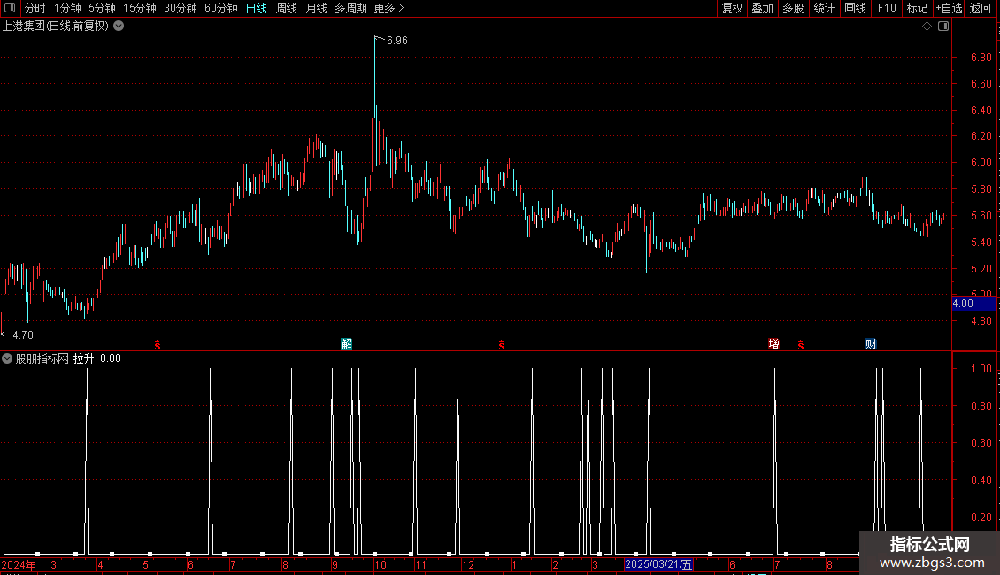Open the 统计 statistics tool

[x=824, y=8]
